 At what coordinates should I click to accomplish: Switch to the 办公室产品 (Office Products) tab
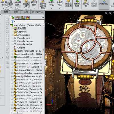pos(37,12)
